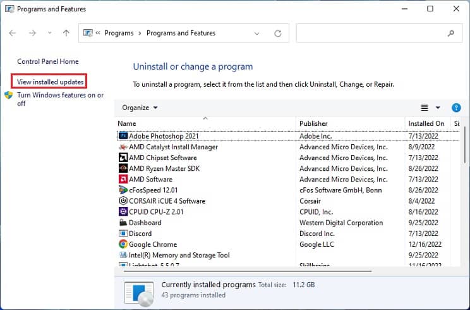
Task: Refresh the Programs and Features list
Action: click(x=278, y=34)
